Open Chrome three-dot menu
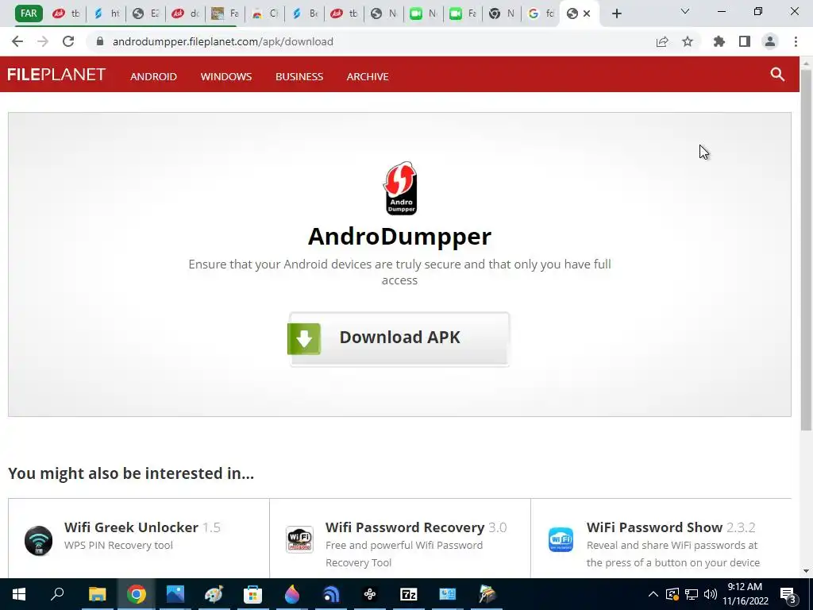The width and height of the screenshot is (813, 610). click(796, 41)
